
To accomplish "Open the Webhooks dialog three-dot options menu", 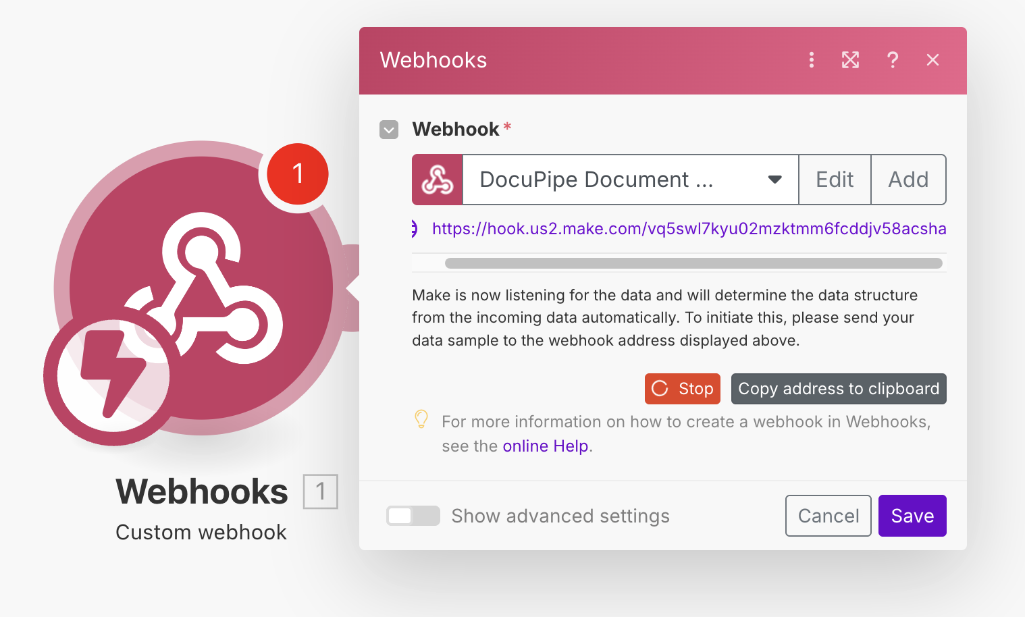I will [811, 60].
